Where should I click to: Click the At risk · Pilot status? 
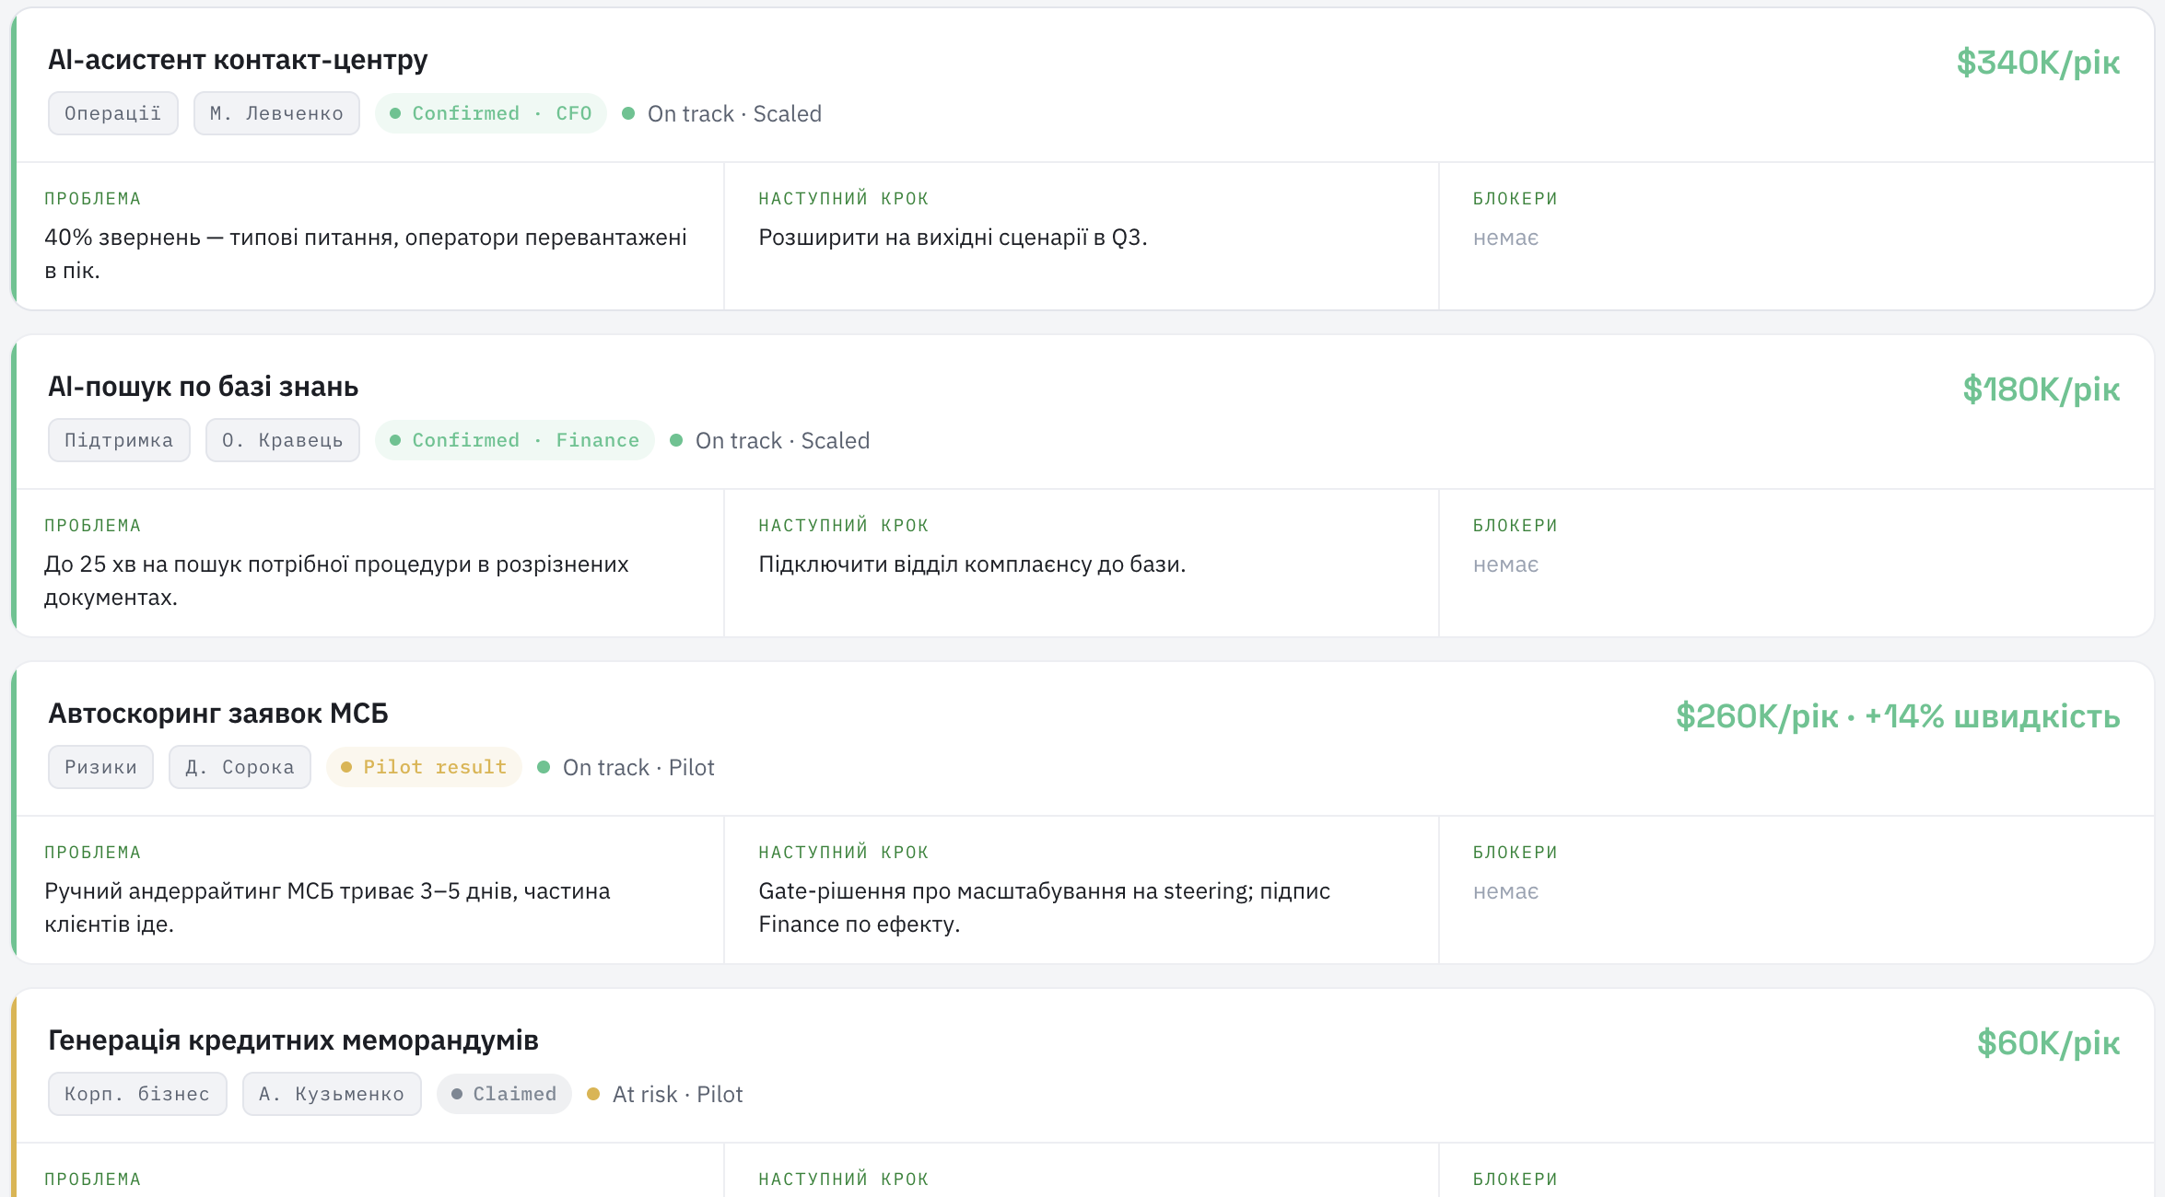[x=665, y=1094]
